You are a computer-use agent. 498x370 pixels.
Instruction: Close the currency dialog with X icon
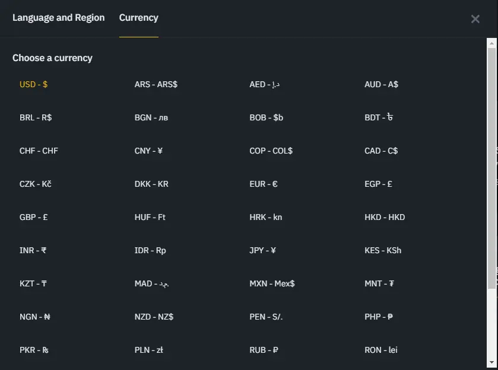pos(475,19)
